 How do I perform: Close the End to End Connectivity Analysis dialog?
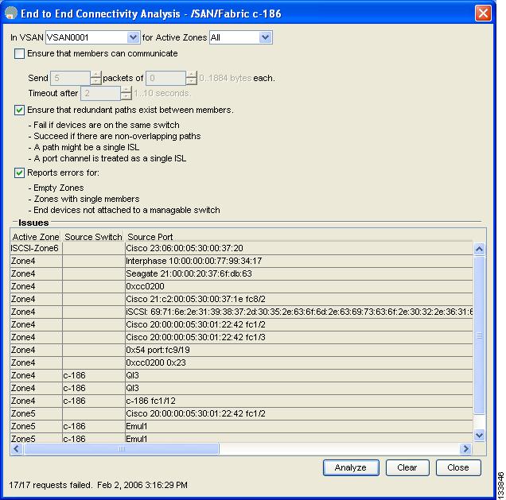coord(483,14)
